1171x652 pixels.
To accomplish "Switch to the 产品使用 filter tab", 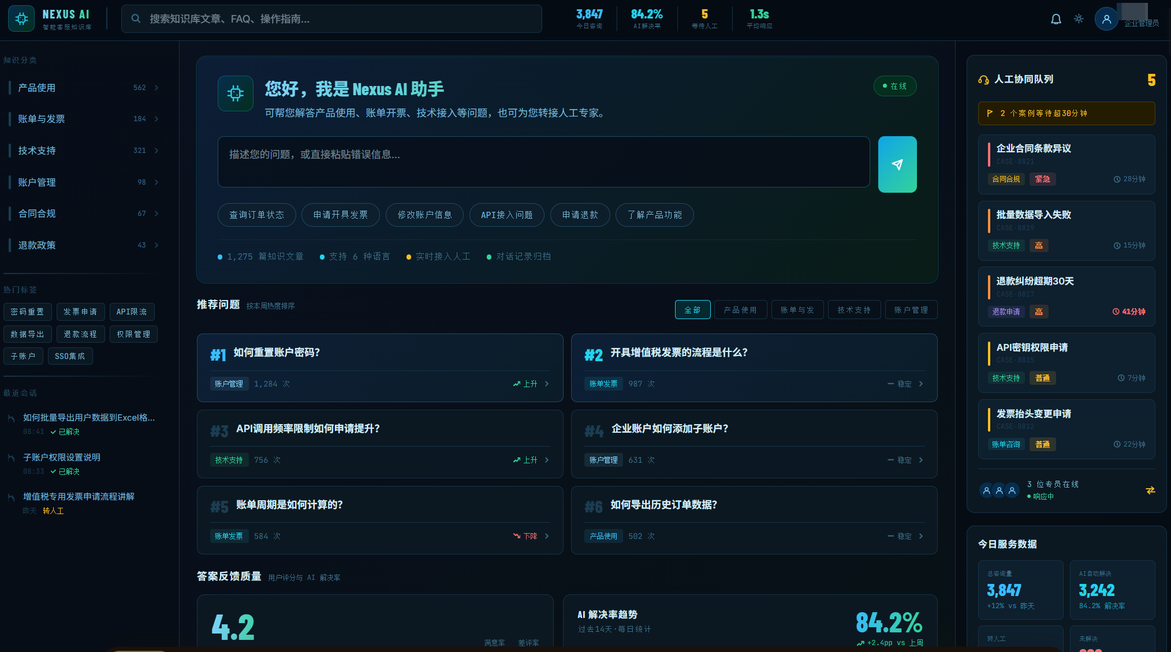I will click(741, 310).
